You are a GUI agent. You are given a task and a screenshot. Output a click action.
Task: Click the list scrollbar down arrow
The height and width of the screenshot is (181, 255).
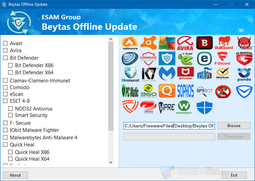pos(111,162)
